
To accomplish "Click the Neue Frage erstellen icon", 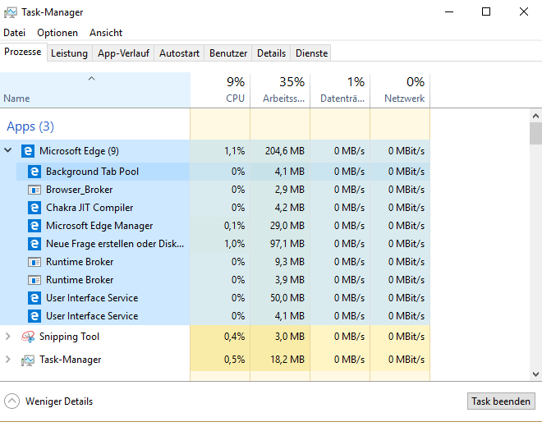I will click(34, 244).
